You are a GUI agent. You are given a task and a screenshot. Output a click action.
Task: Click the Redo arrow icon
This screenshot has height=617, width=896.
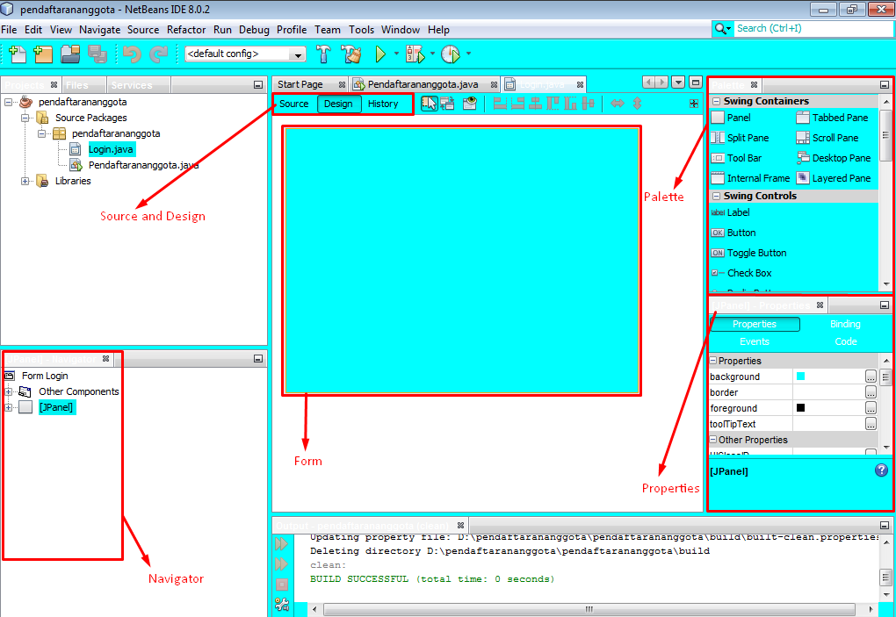click(x=158, y=54)
